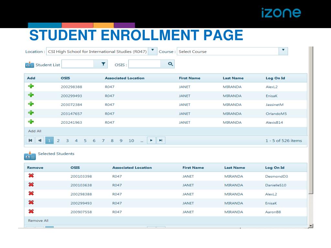The height and width of the screenshot is (248, 331).
Task: Click Log On Id OrlandoM5
Action: tap(276, 114)
